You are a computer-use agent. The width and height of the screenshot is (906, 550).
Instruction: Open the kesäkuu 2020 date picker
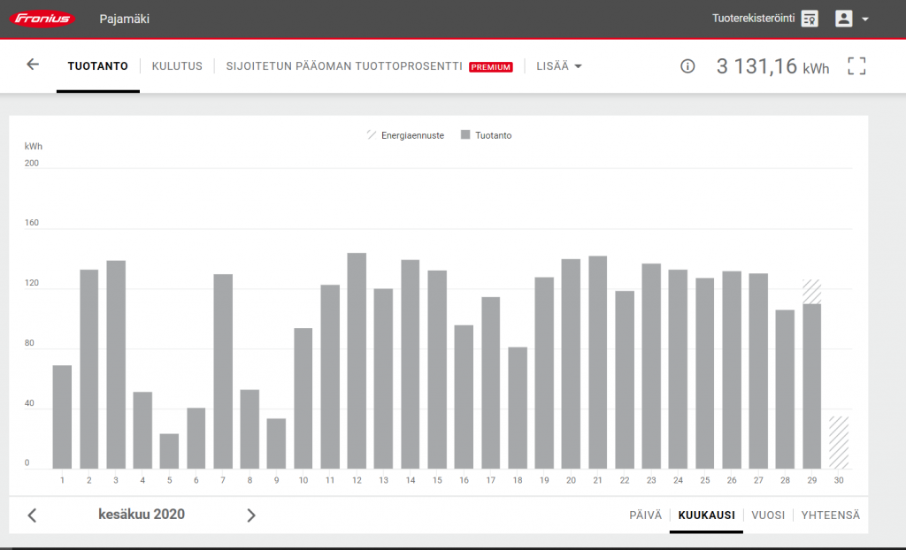142,515
